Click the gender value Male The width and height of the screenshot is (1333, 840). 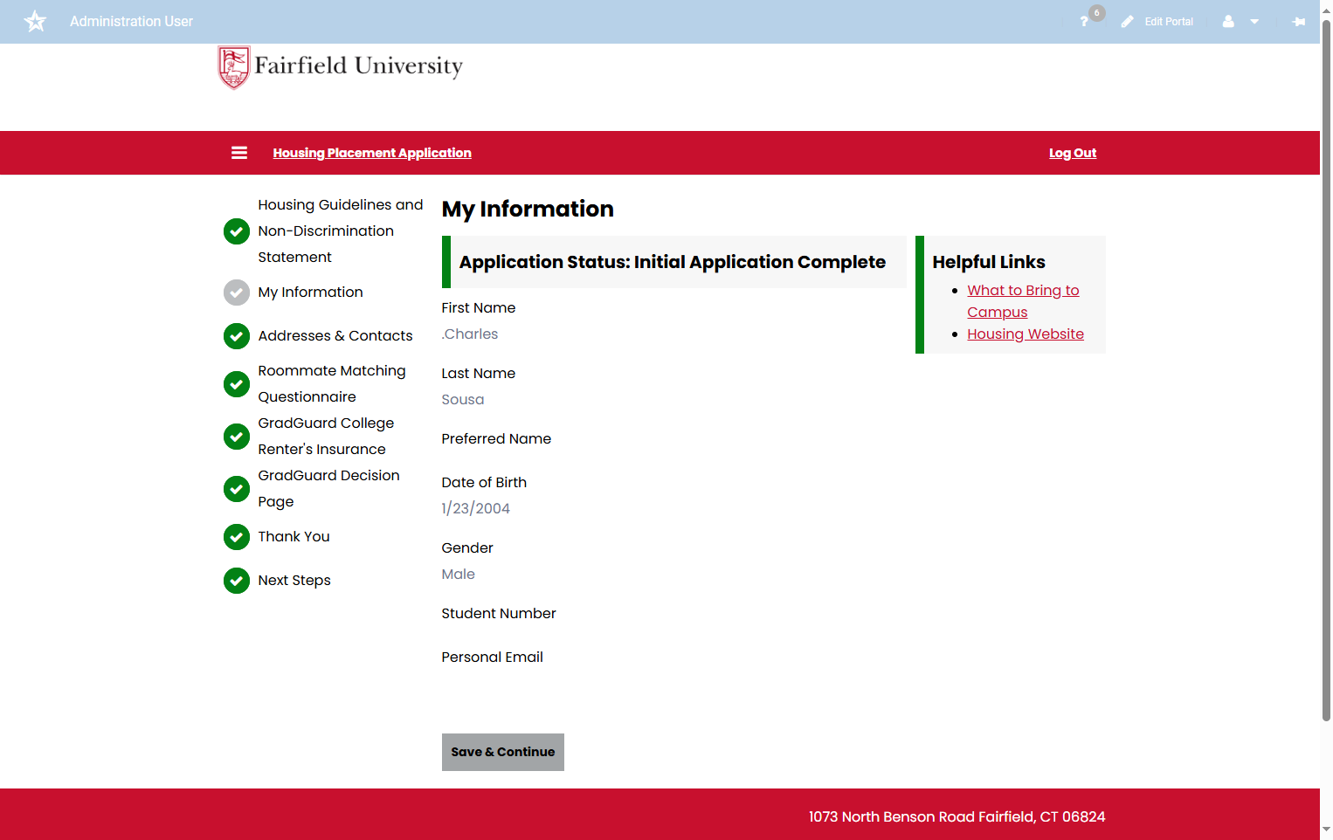point(459,575)
